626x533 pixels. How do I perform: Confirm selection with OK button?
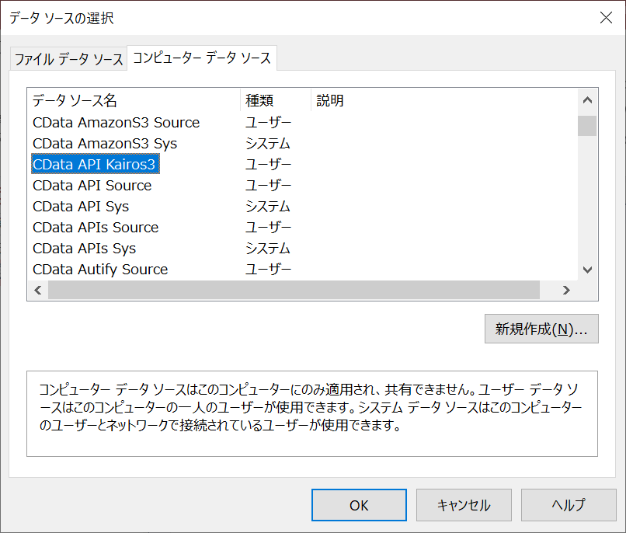pos(359,505)
